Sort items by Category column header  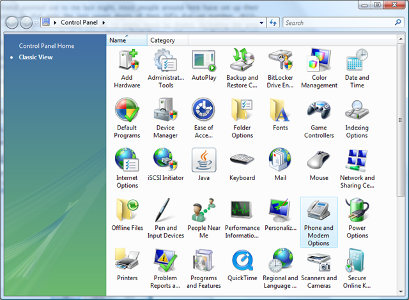click(x=167, y=40)
